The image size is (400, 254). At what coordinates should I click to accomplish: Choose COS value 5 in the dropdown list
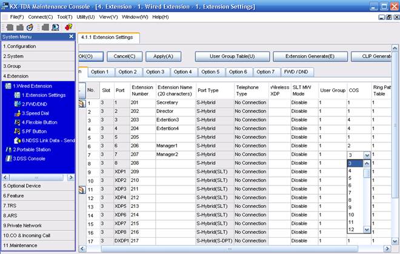(355, 178)
